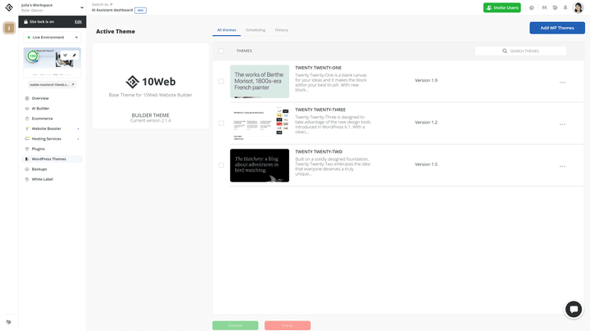Switch to the All themes tab
This screenshot has width=590, height=331.
click(x=226, y=30)
